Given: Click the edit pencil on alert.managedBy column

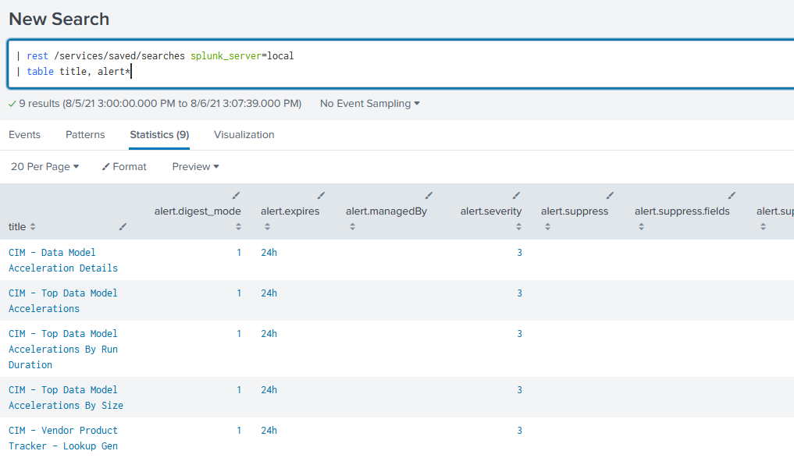Looking at the screenshot, I should pyautogui.click(x=428, y=195).
